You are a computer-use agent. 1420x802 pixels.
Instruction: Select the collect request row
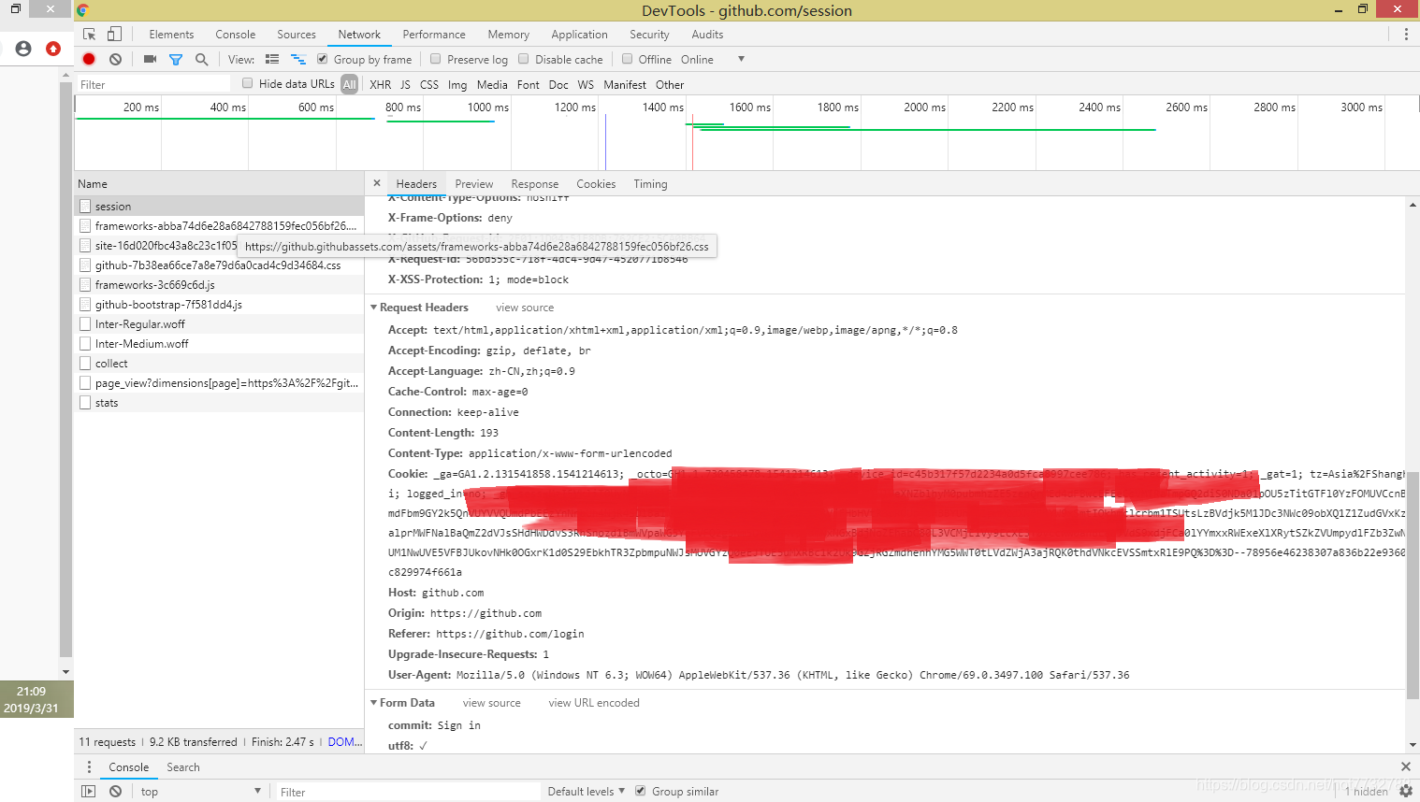(x=219, y=363)
